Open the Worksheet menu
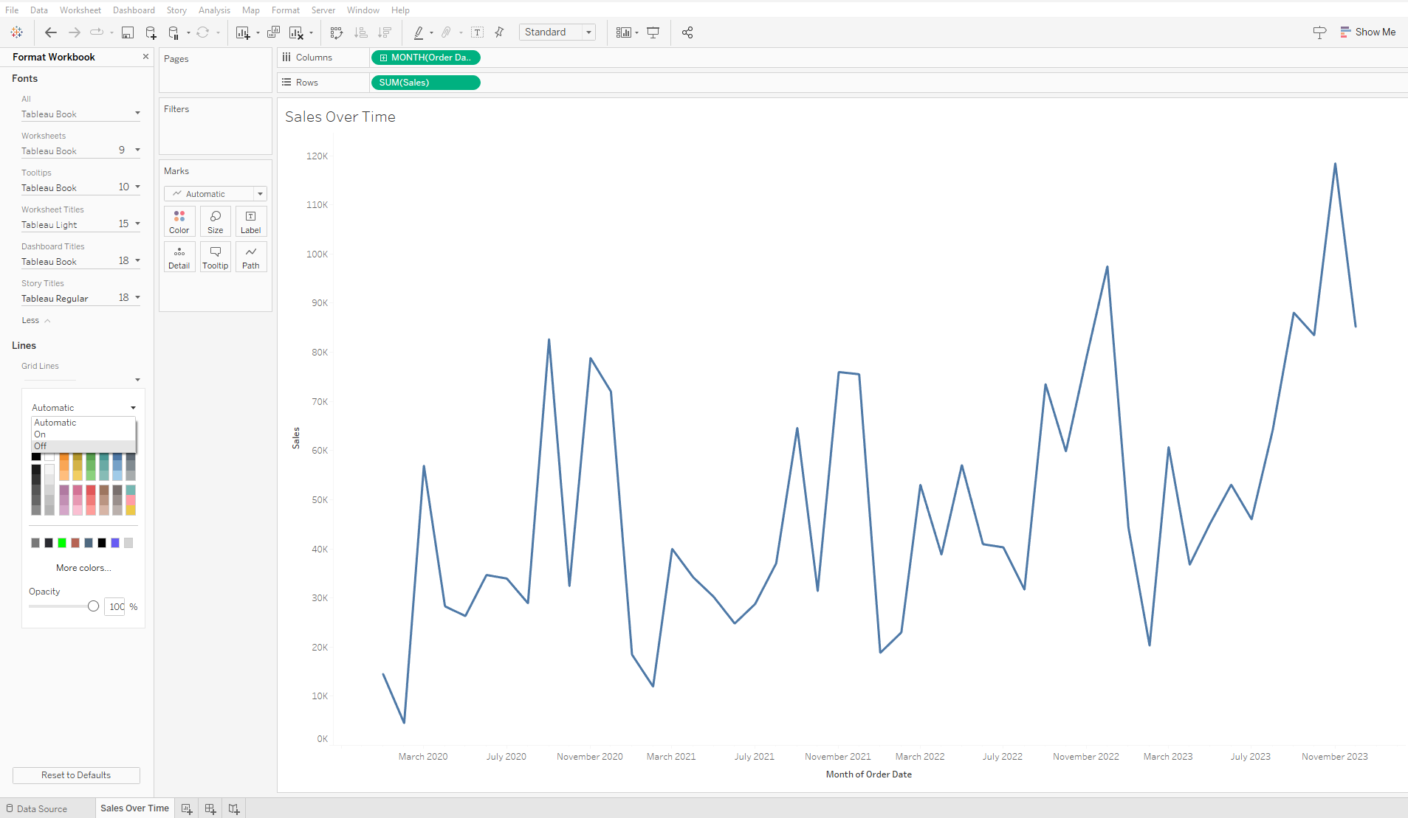Image resolution: width=1408 pixels, height=818 pixels. 80,10
